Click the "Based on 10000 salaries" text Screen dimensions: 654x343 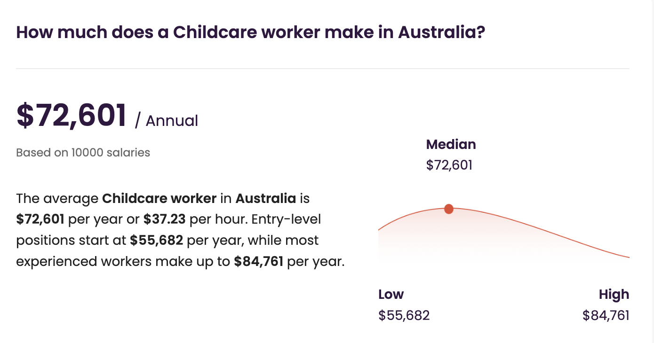(x=83, y=153)
